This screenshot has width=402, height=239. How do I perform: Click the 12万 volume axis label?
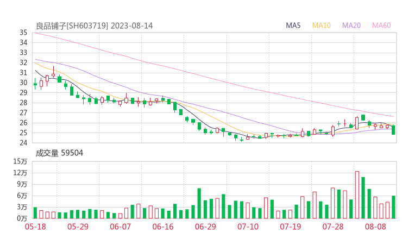point(20,173)
